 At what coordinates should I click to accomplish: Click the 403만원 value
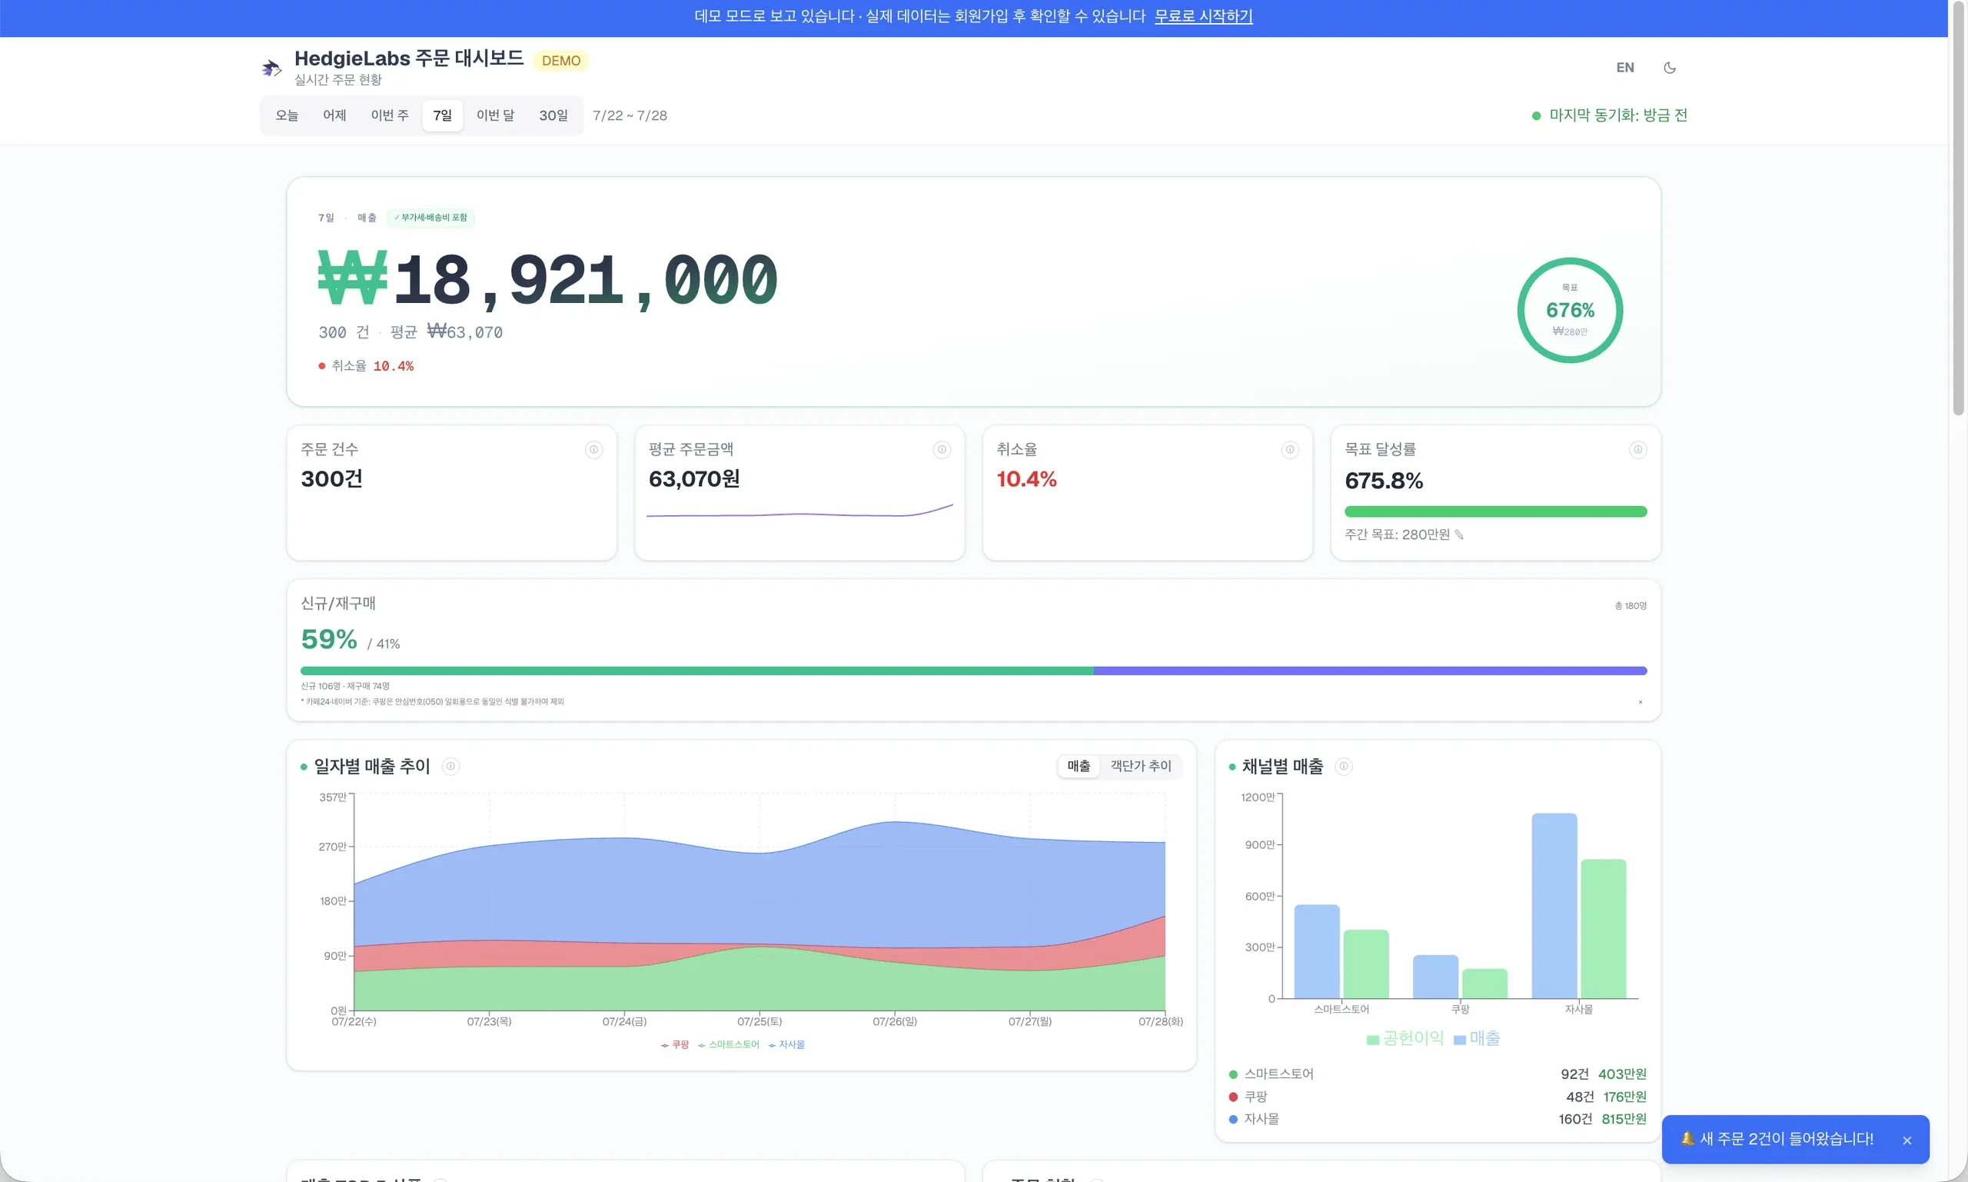1623,1074
